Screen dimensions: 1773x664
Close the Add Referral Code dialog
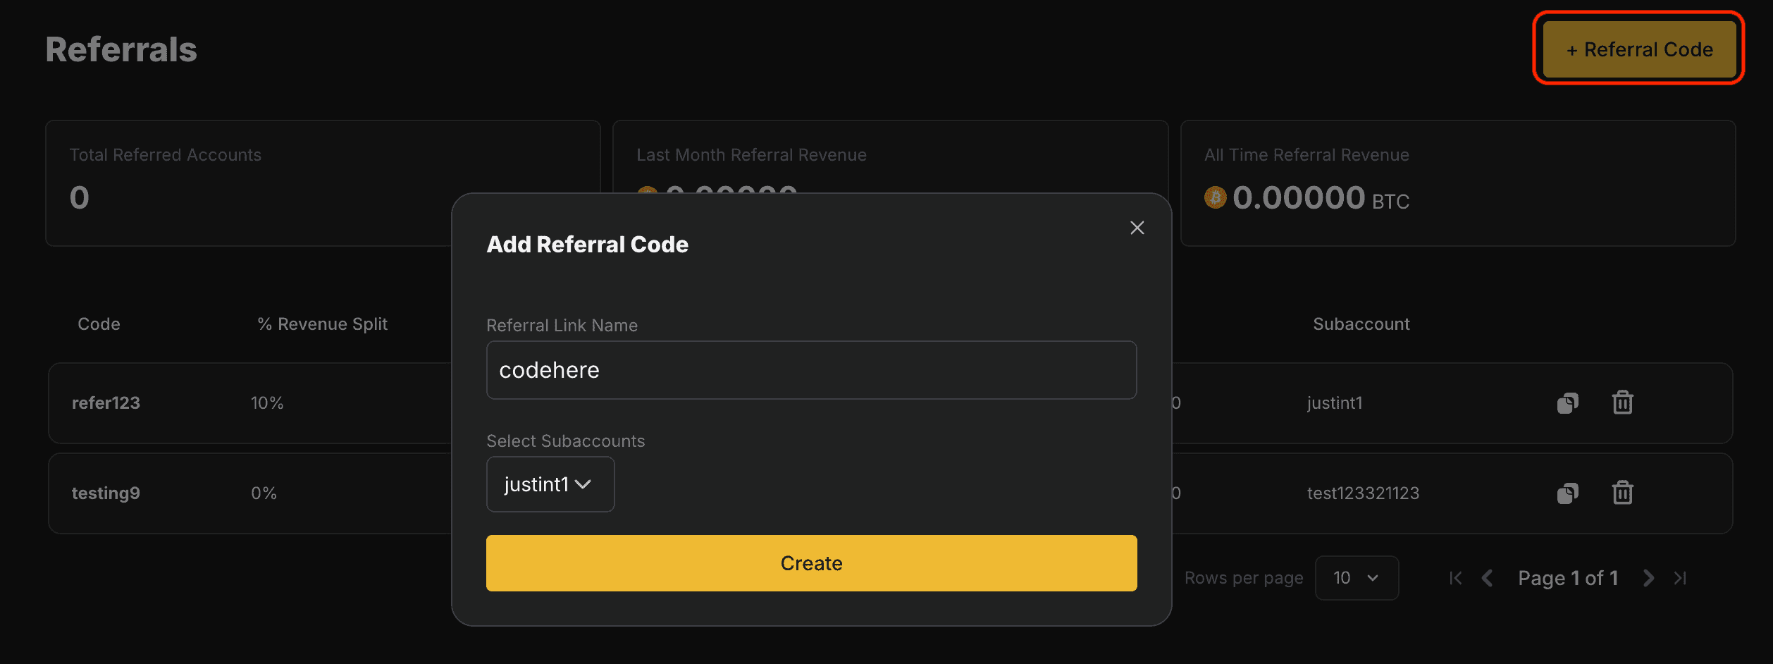coord(1137,228)
